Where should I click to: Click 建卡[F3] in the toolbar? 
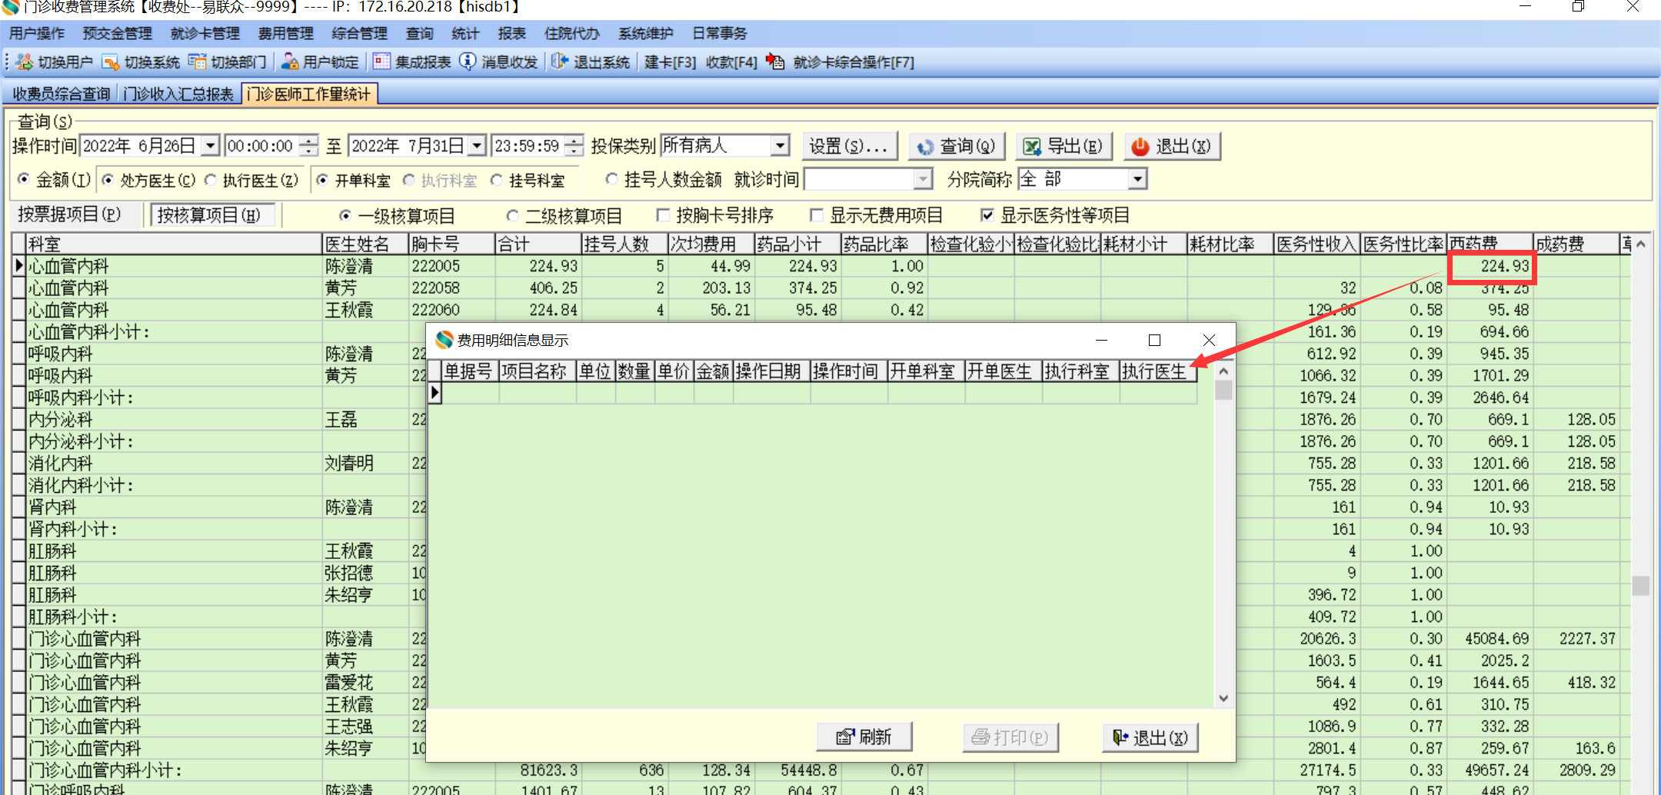tap(670, 62)
